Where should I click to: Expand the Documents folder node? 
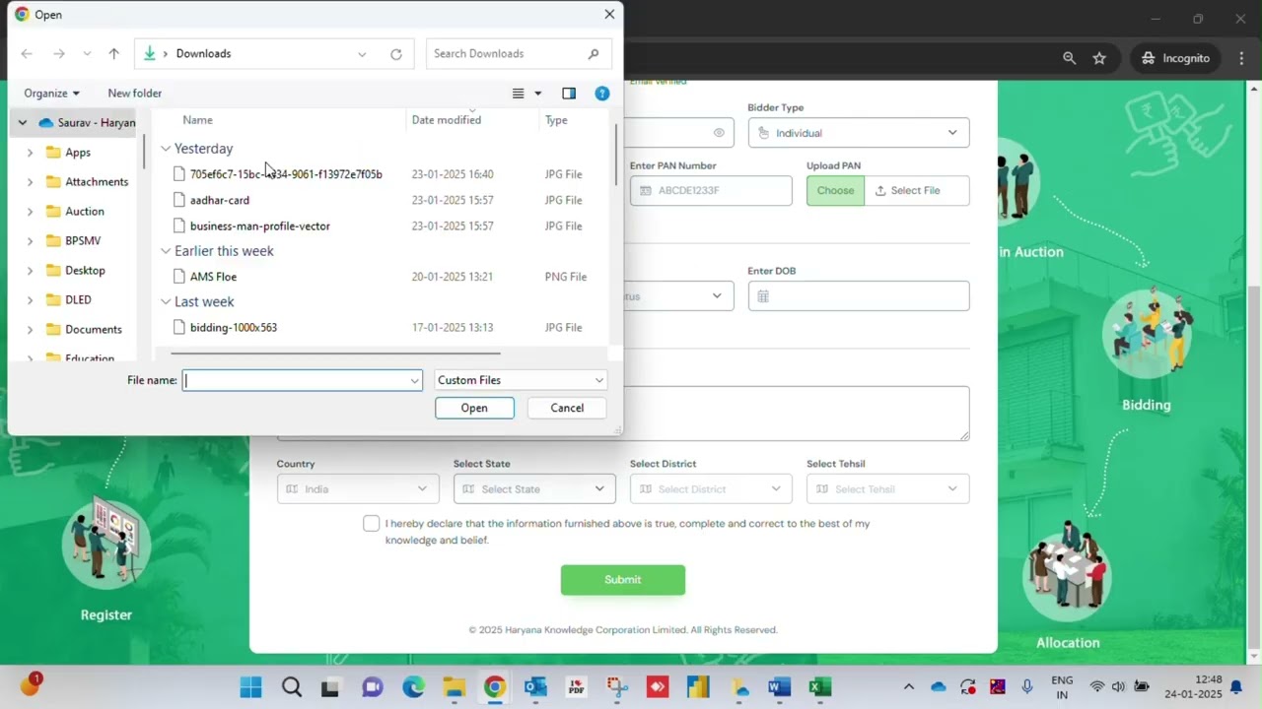[30, 330]
